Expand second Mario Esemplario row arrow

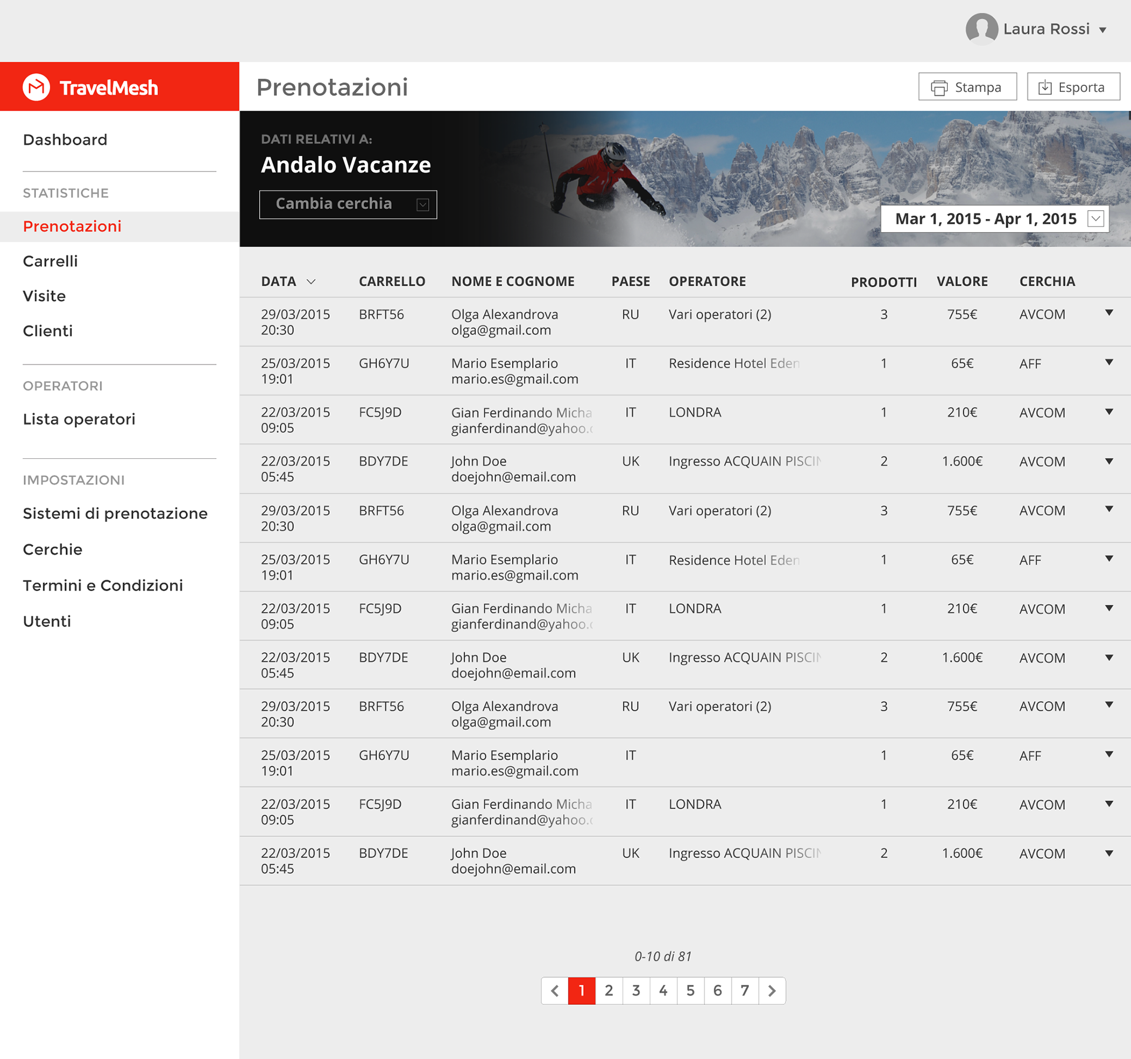pyautogui.click(x=1109, y=558)
